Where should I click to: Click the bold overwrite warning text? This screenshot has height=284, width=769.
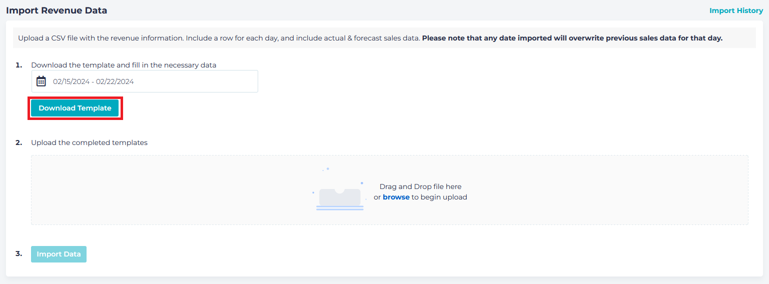point(572,38)
